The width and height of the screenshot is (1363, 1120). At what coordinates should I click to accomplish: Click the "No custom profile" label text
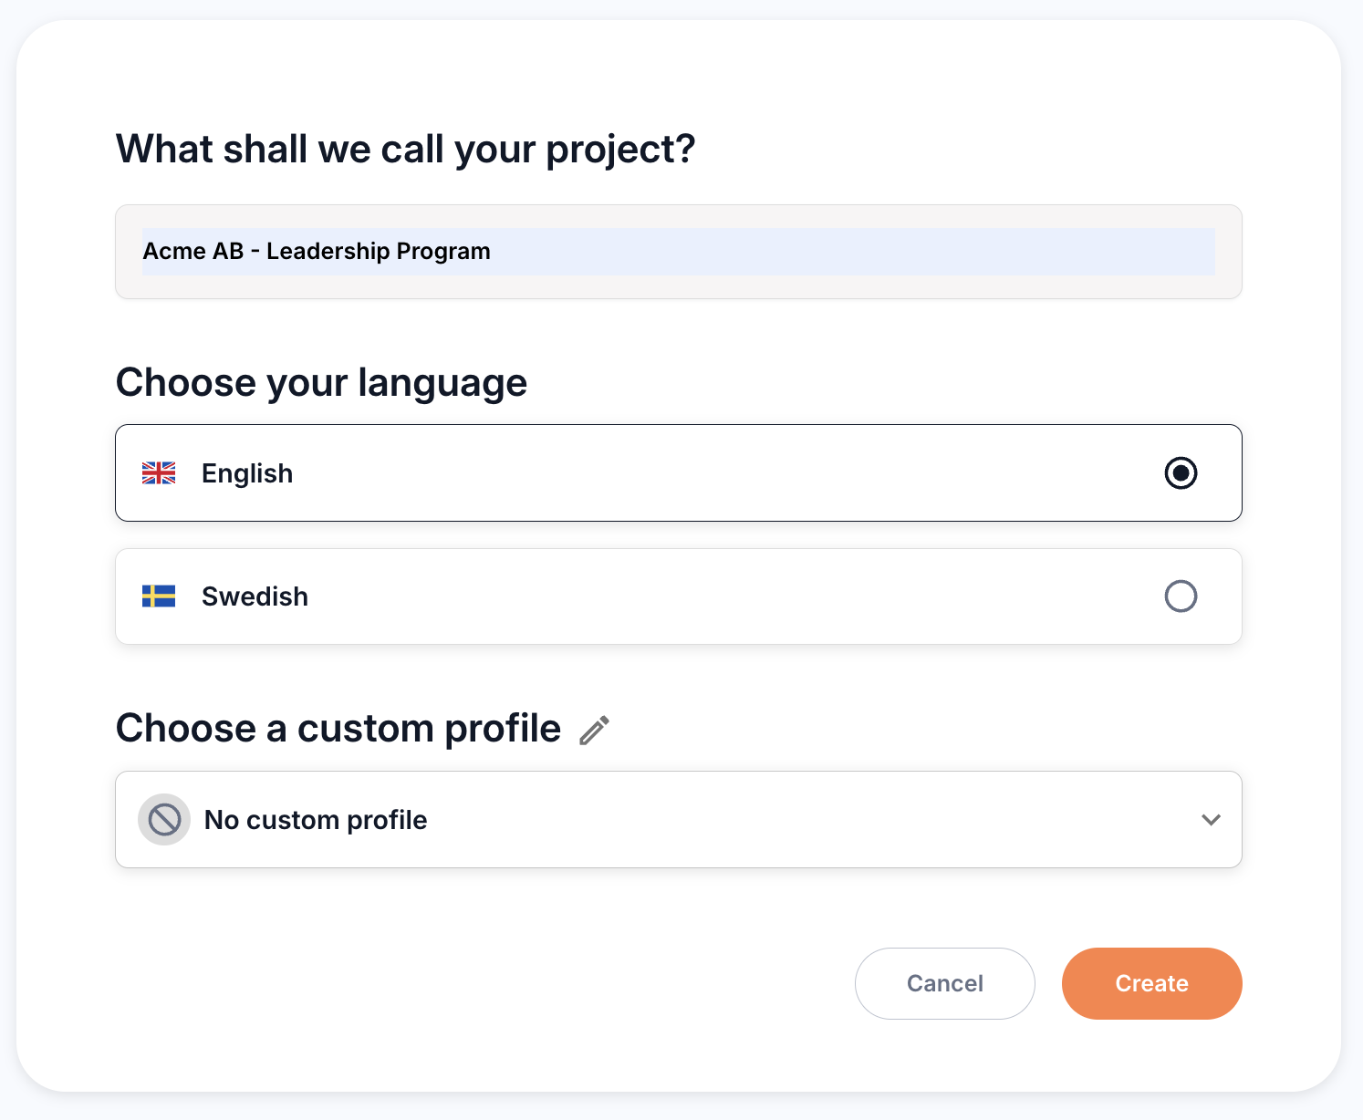click(x=316, y=820)
